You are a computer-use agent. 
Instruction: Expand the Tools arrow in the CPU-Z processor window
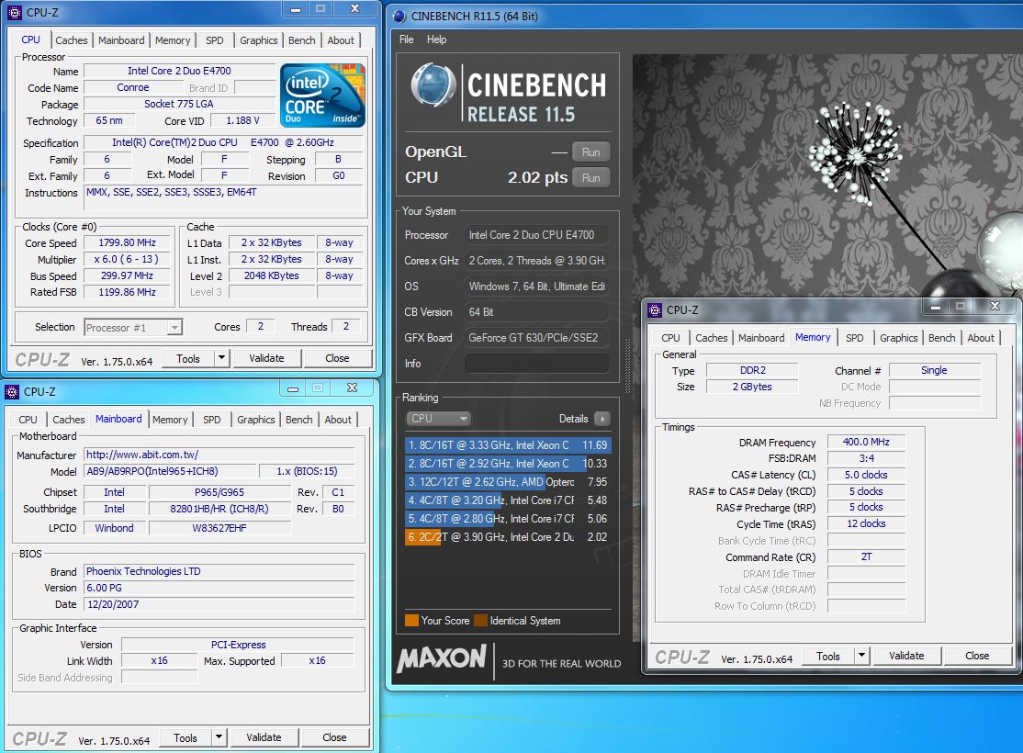tap(222, 357)
